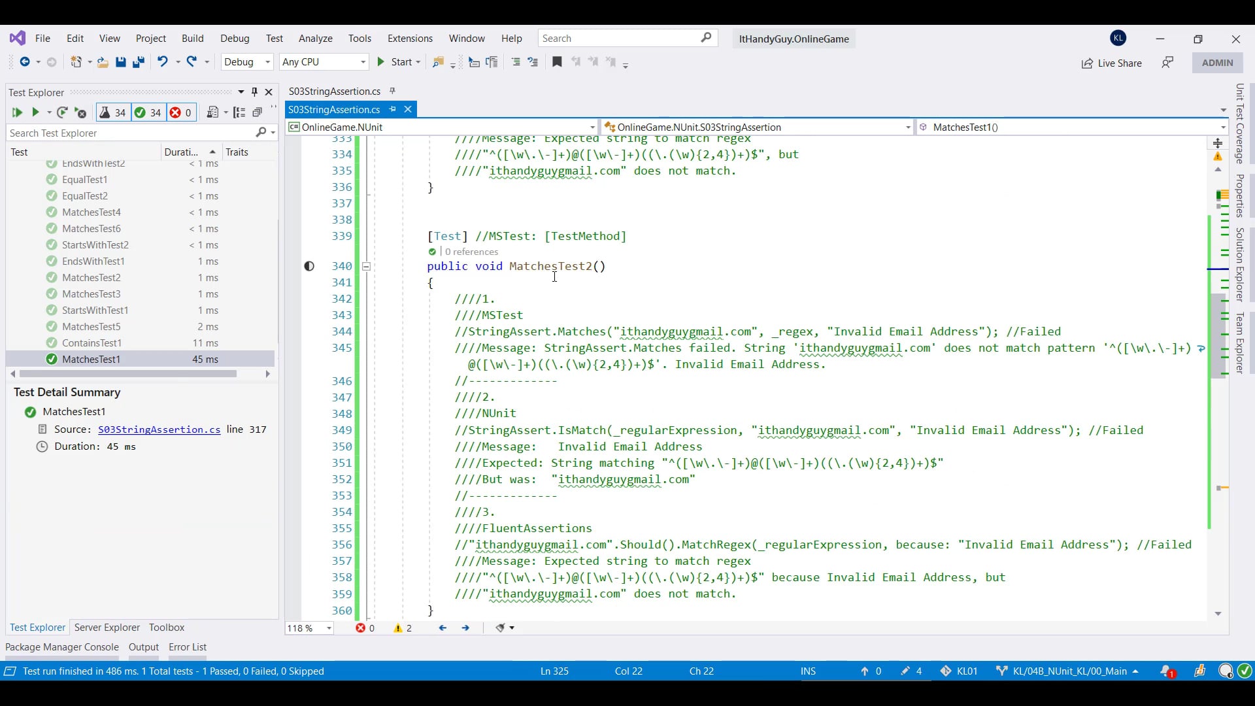Open the Any CPU platform dropdown

[x=324, y=61]
